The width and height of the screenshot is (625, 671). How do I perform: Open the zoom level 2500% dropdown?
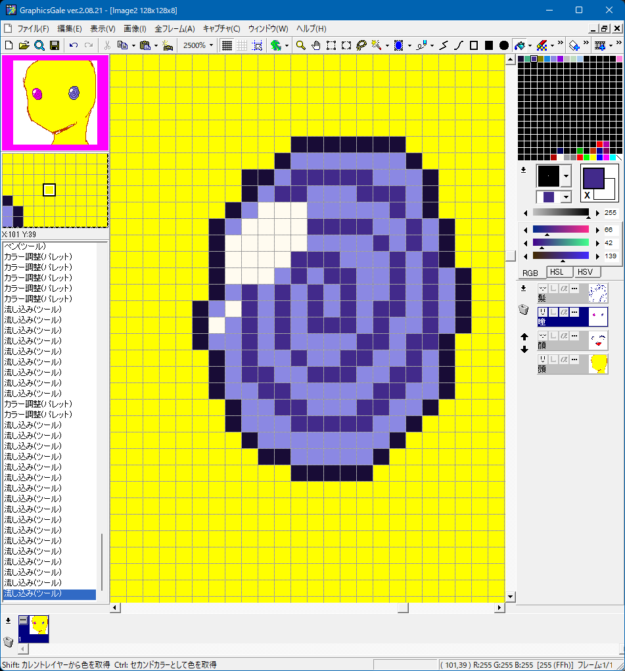[x=211, y=45]
